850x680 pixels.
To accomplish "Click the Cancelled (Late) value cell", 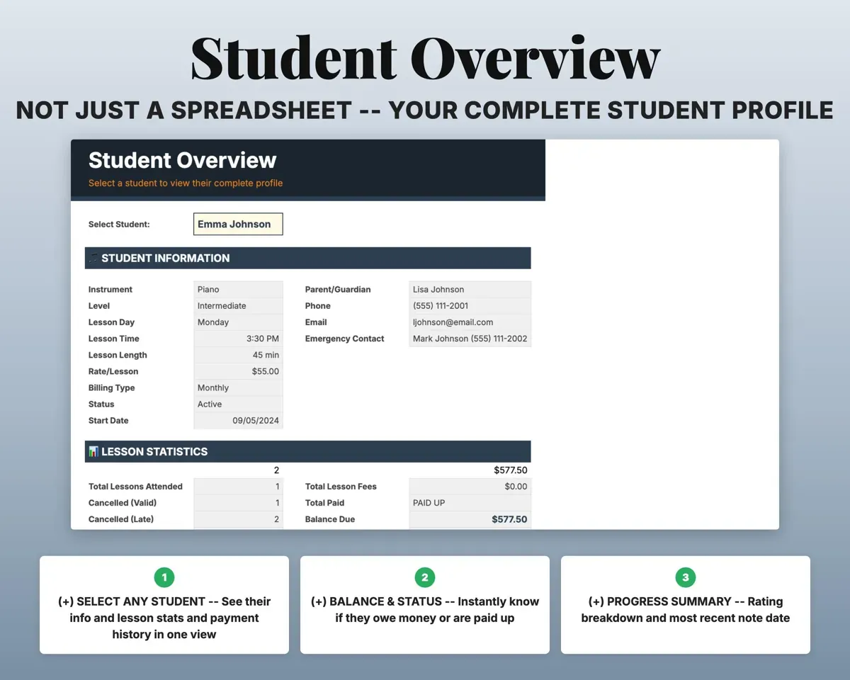I will (238, 519).
